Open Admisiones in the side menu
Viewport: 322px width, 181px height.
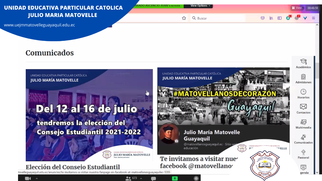click(x=303, y=79)
